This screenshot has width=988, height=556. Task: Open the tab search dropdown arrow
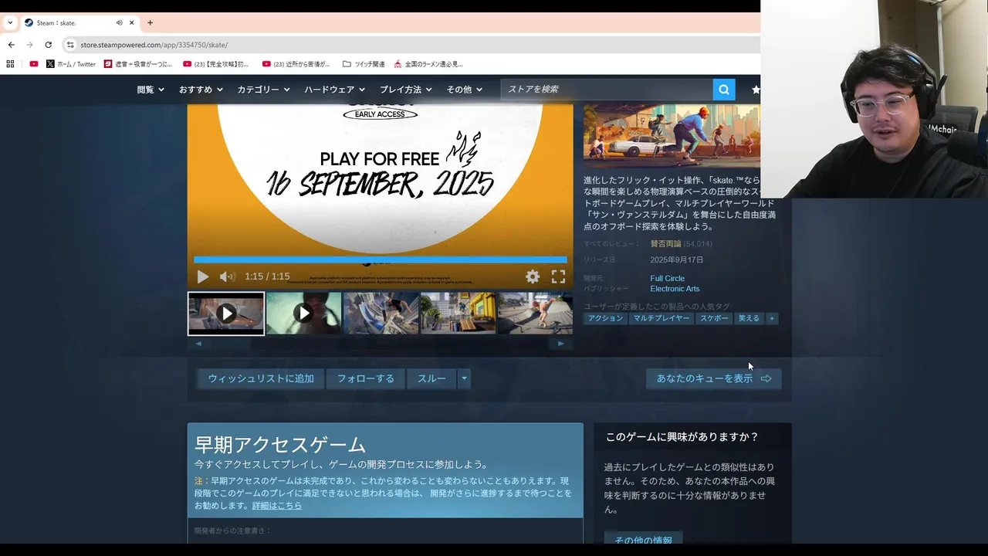coord(10,22)
